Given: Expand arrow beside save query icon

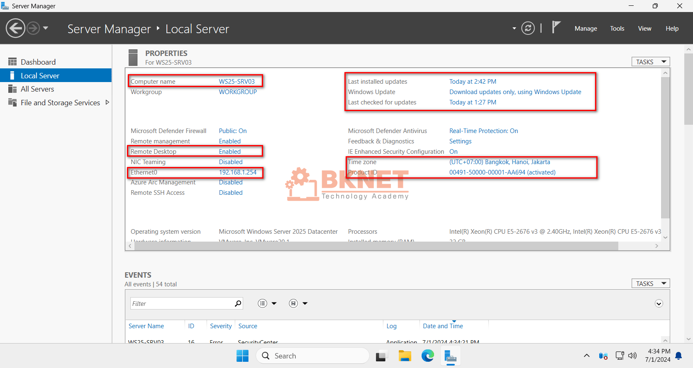Looking at the screenshot, I should [x=305, y=303].
